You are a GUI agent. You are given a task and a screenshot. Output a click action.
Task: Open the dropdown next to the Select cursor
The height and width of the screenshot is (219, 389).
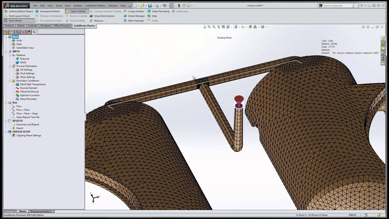pos(175,5)
